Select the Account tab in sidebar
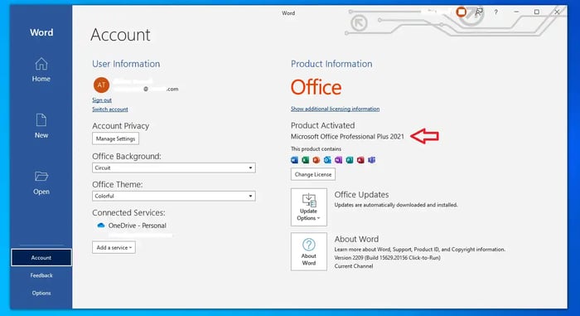This screenshot has height=316, width=580. tap(41, 257)
